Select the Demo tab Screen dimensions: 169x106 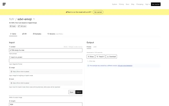pyautogui.click(x=13, y=34)
